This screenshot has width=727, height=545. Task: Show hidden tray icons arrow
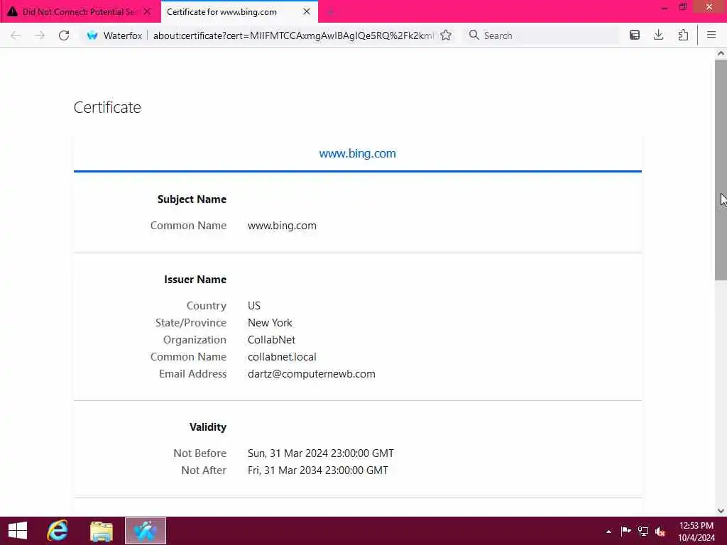coord(608,531)
